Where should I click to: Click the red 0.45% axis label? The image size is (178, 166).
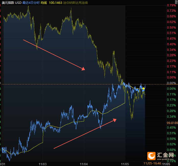[171, 38]
